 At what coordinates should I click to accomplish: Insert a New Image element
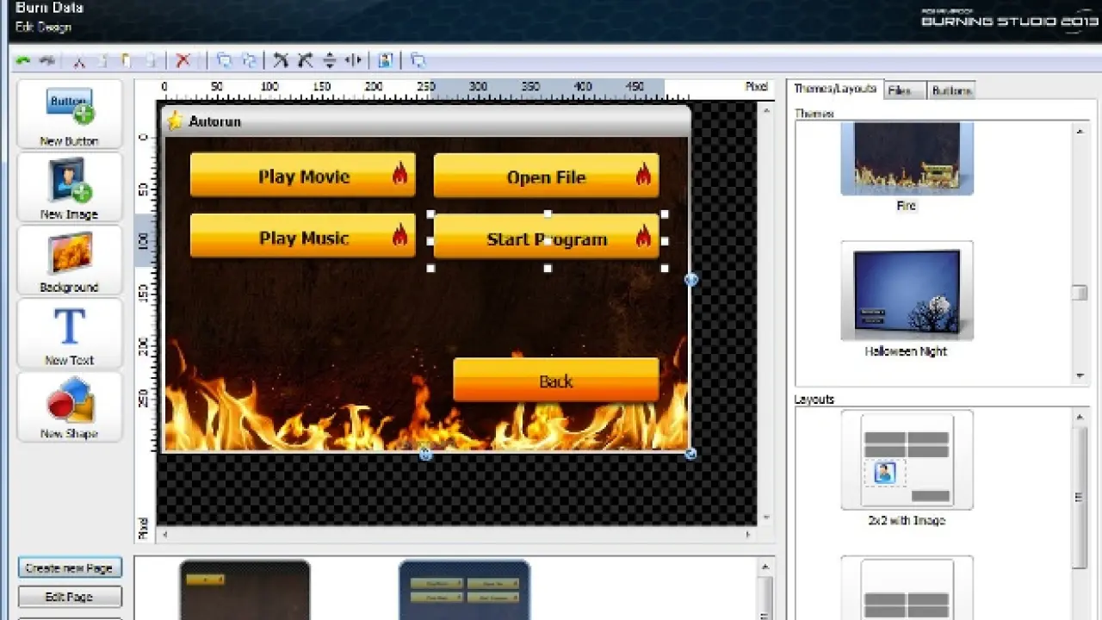click(70, 188)
